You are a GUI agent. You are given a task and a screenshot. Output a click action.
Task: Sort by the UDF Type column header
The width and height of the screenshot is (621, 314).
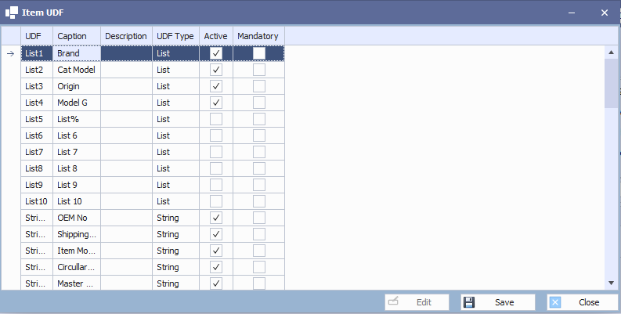pos(175,36)
